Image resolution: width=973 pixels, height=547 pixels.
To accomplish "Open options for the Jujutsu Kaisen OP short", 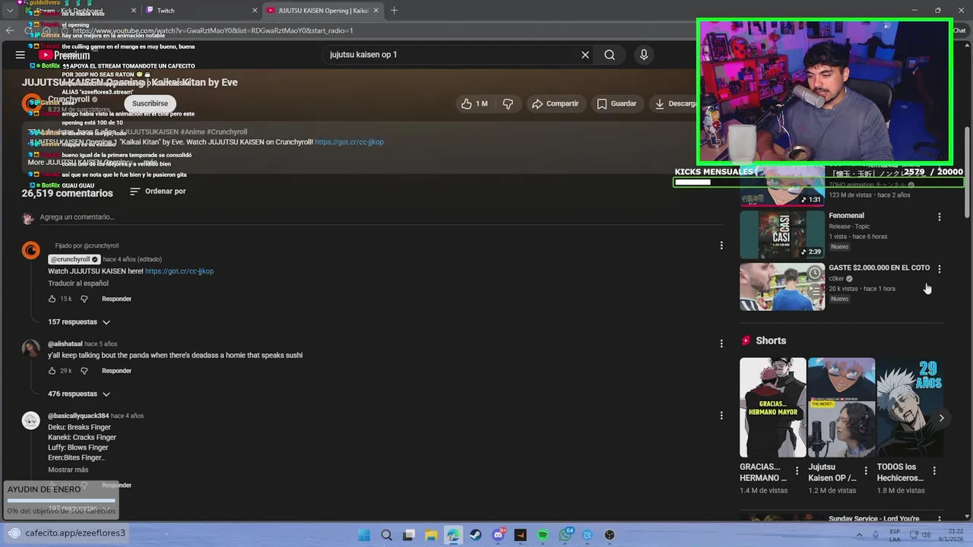I will (x=866, y=471).
